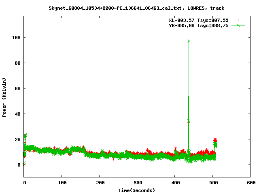Screen dimensions: 259x194
Task: Click the x-axis value 100
Action: click(62, 183)
